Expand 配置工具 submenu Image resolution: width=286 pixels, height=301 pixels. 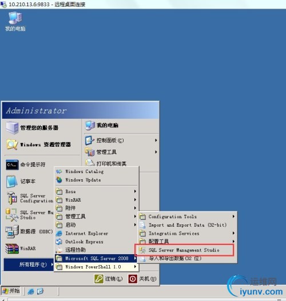click(186, 241)
